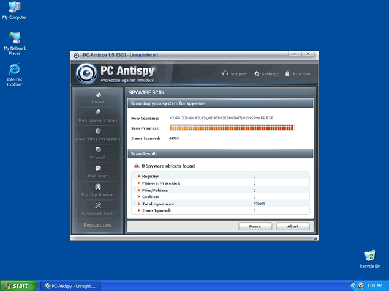Image resolution: width=389 pixels, height=291 pixels.
Task: Open Internet Explorer desktop icon
Action: 15,70
